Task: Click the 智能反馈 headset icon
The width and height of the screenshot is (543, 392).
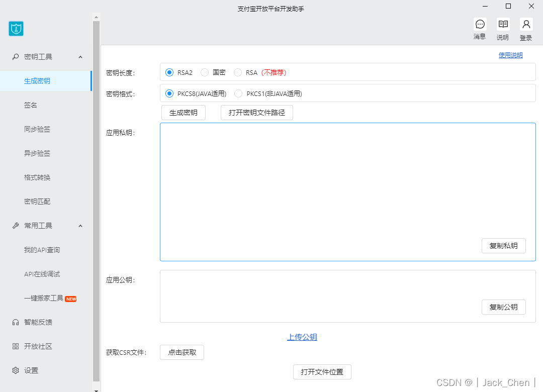Action: (16, 323)
